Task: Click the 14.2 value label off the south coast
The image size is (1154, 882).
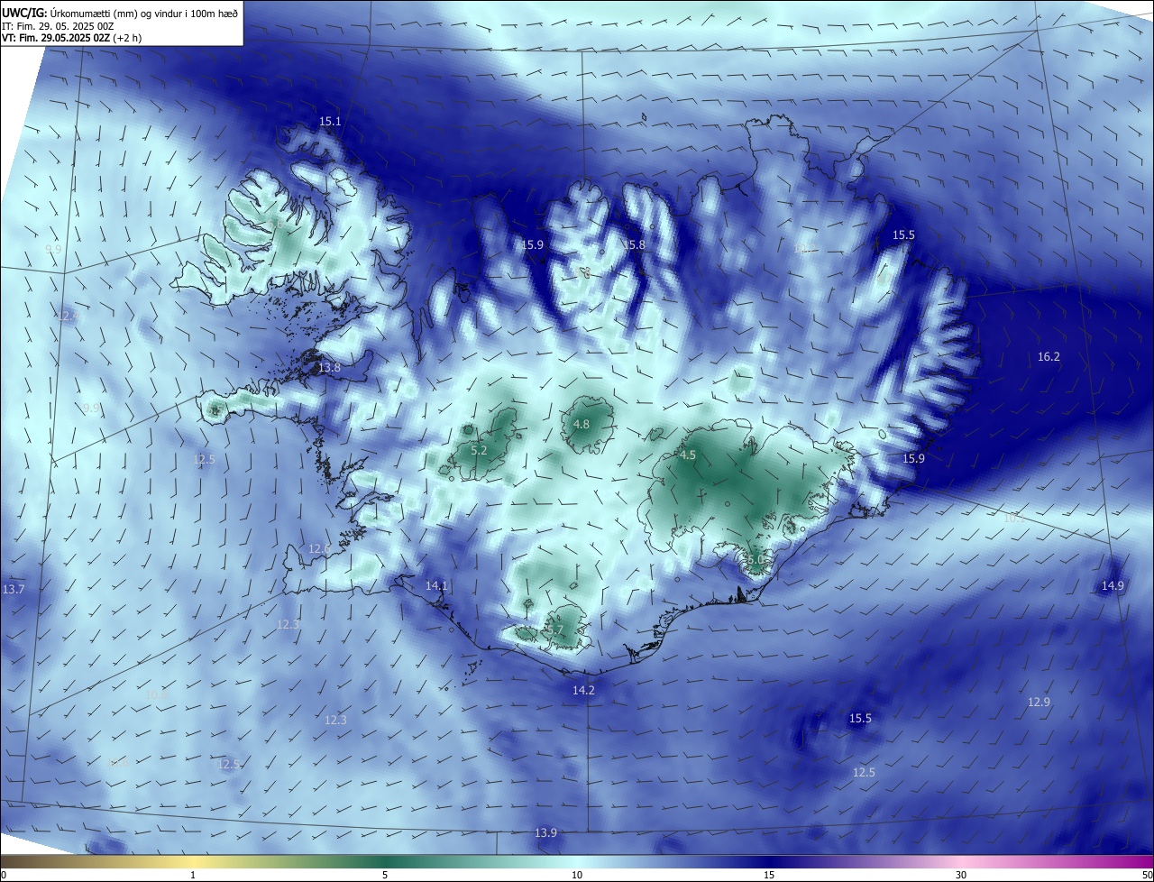Action: point(583,690)
